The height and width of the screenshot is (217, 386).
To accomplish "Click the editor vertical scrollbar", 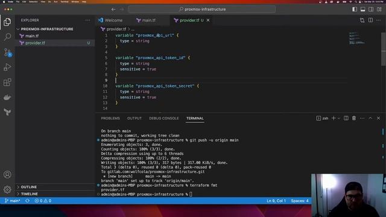I will (384, 49).
